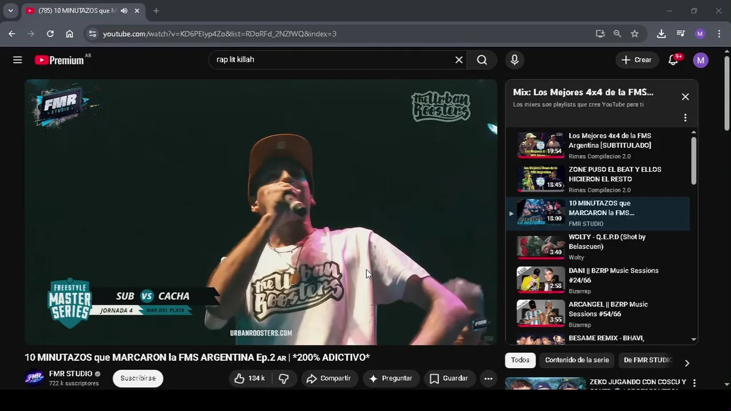Open browser profile M avatar
This screenshot has height=411, width=731.
(700, 34)
